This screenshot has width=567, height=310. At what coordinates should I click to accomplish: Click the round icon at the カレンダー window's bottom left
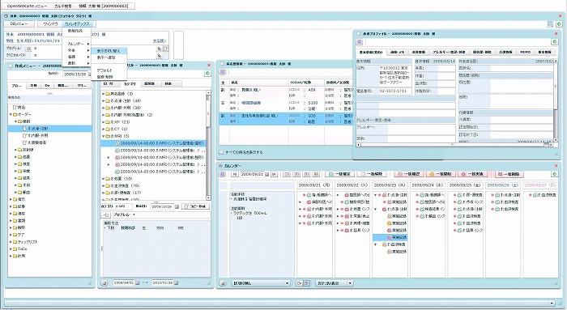223,283
